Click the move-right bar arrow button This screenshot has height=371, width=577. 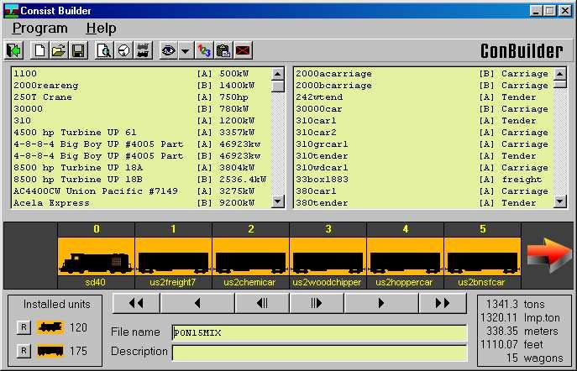[x=317, y=303]
